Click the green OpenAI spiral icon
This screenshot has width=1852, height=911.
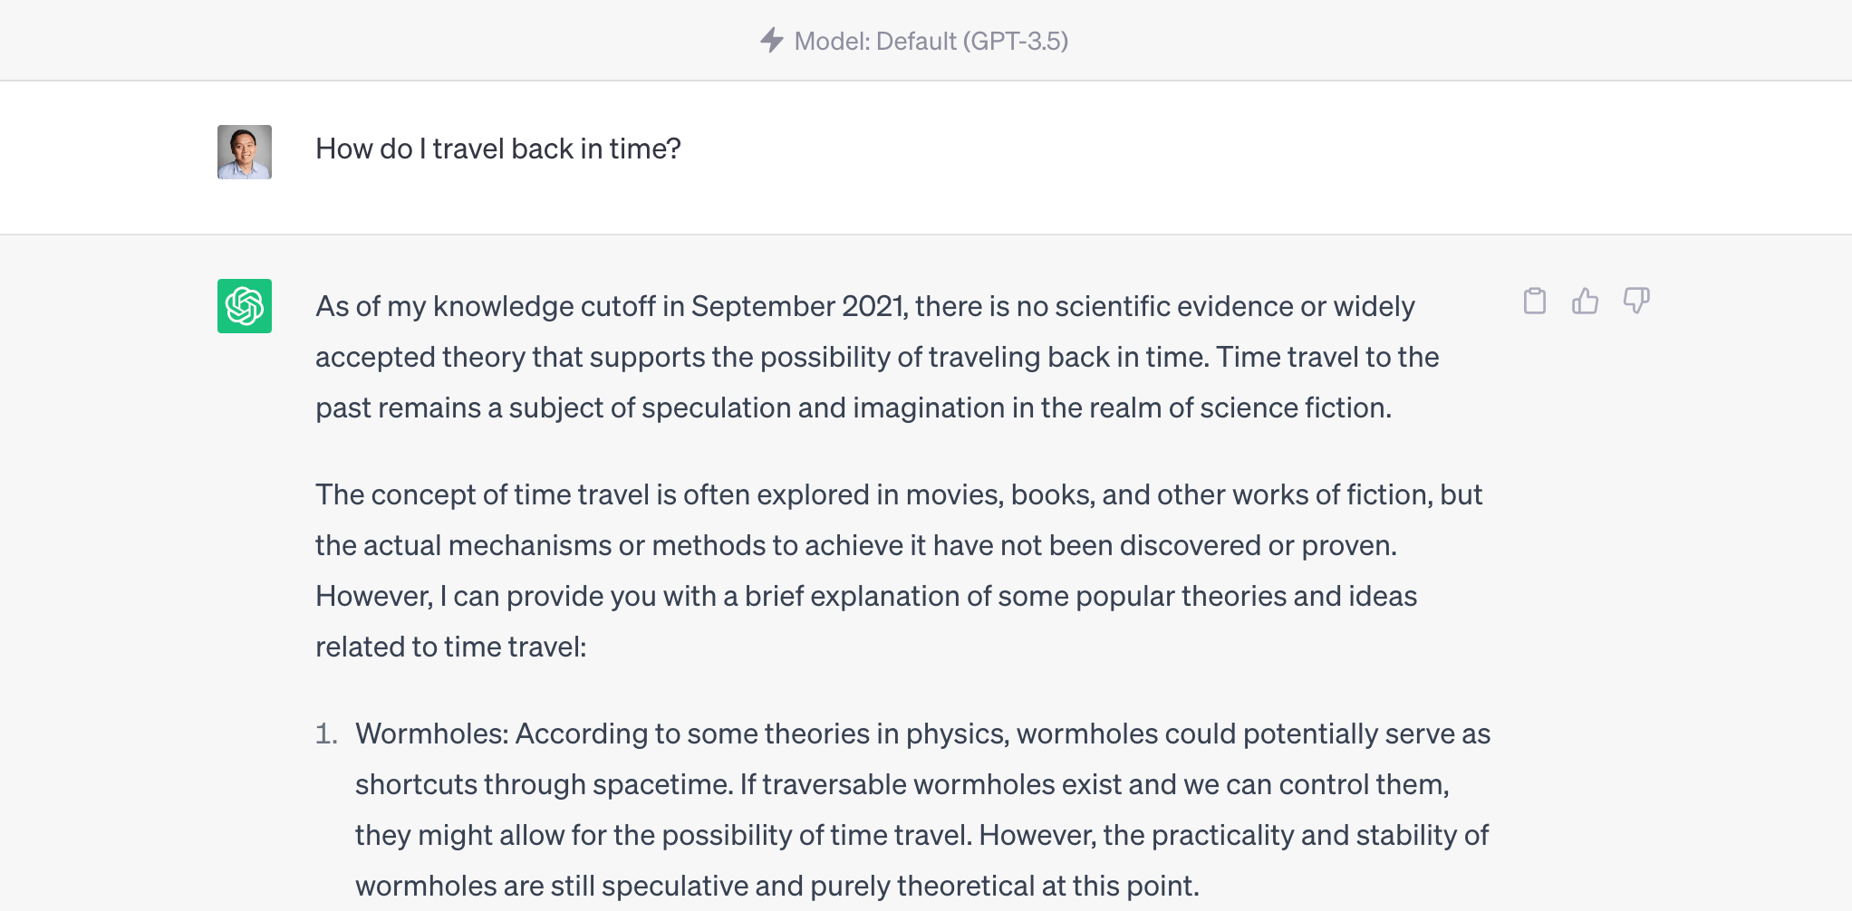pyautogui.click(x=244, y=306)
